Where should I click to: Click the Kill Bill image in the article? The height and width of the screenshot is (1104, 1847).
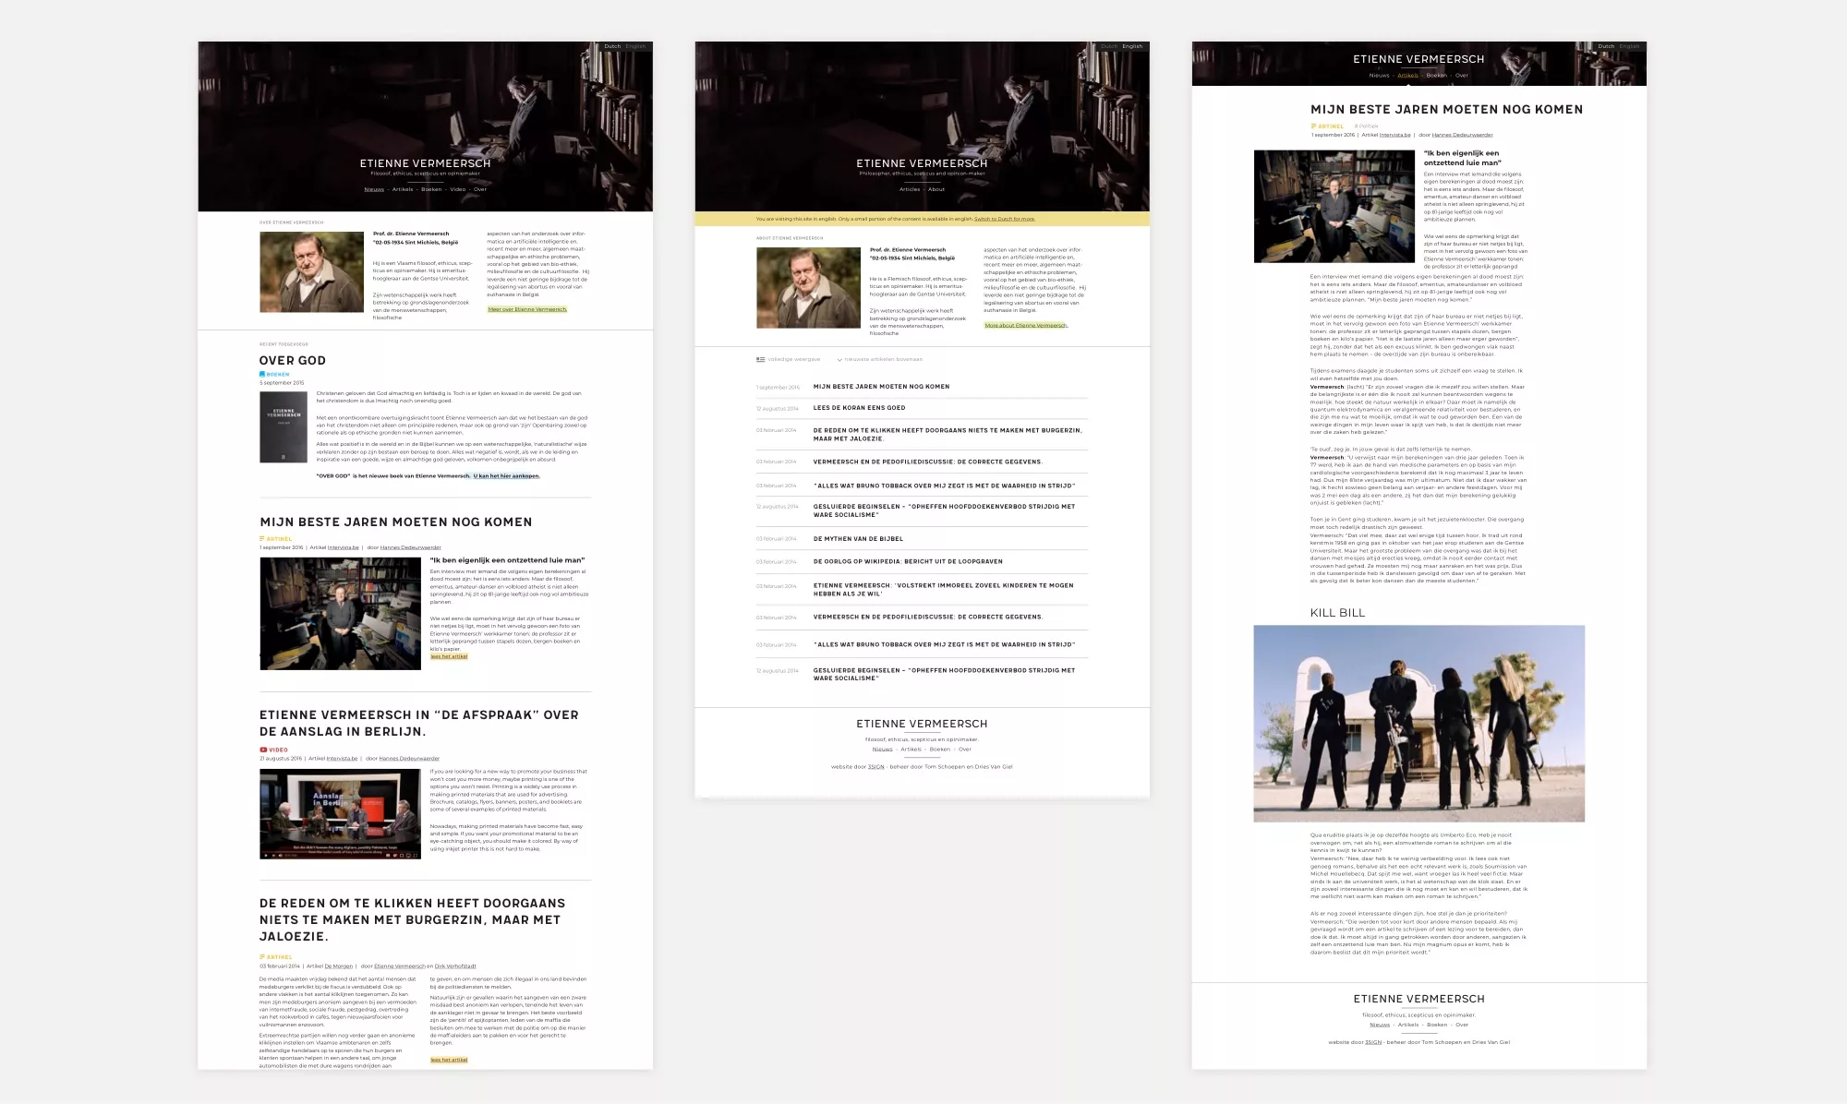point(1418,724)
